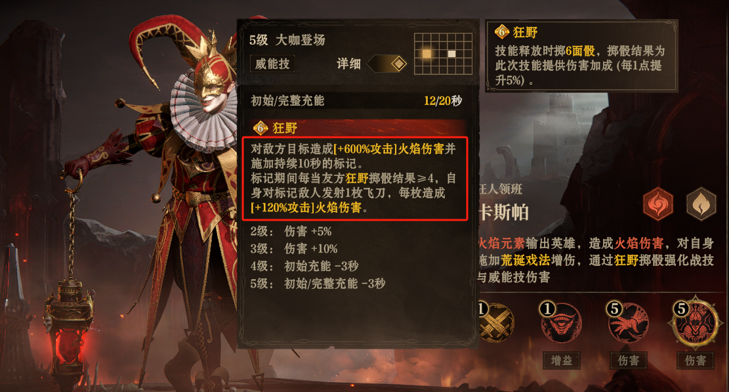This screenshot has height=392, width=729.
Task: Open the level 5 demon ultimate skill
Action: [695, 321]
